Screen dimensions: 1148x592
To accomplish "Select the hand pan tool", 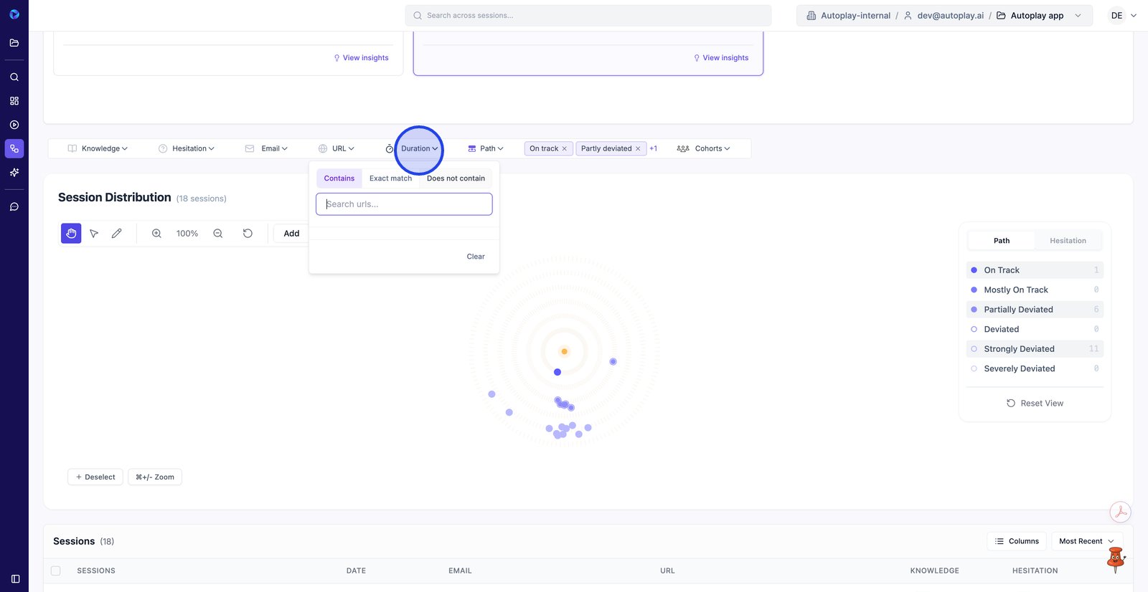I will (x=71, y=234).
